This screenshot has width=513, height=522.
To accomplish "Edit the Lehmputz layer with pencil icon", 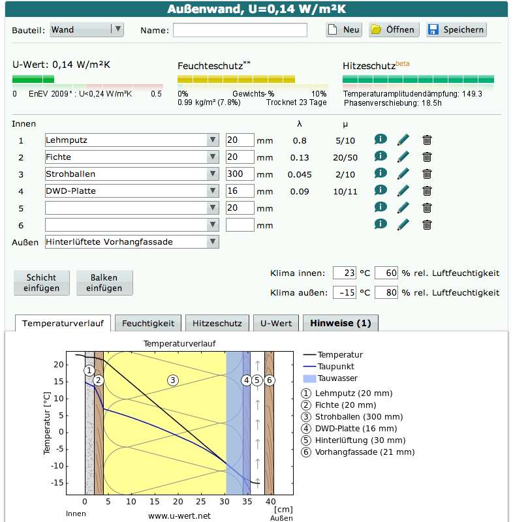I will click(403, 140).
